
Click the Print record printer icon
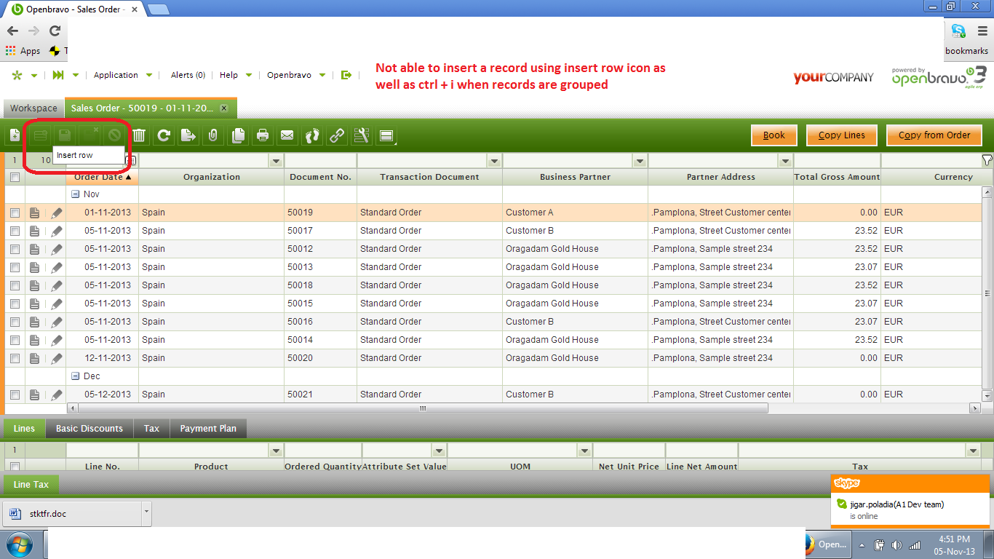pyautogui.click(x=263, y=135)
